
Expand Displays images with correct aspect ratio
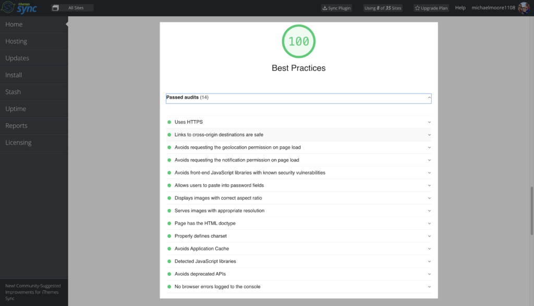[x=299, y=198]
